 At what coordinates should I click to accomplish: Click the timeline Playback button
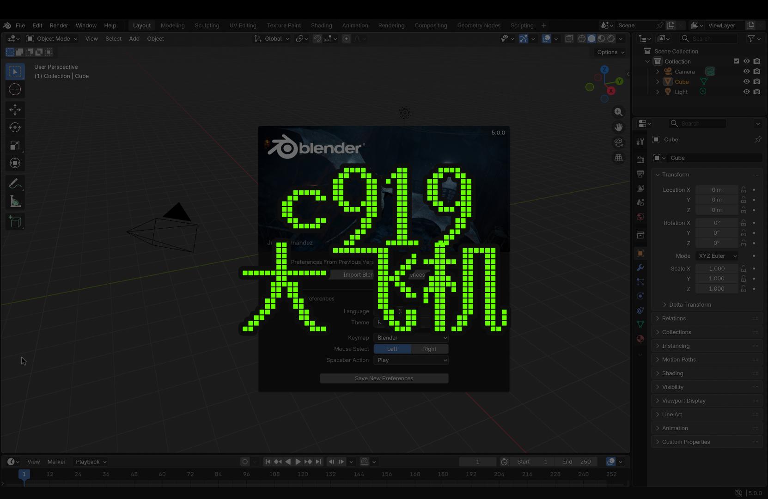tap(91, 462)
